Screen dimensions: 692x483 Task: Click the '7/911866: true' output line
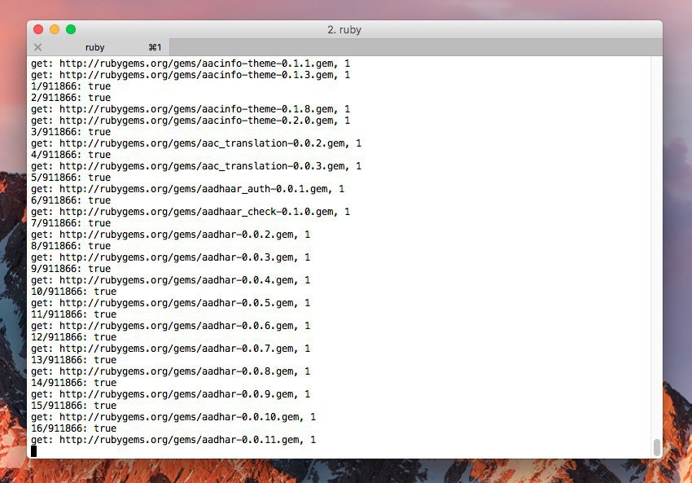(71, 223)
